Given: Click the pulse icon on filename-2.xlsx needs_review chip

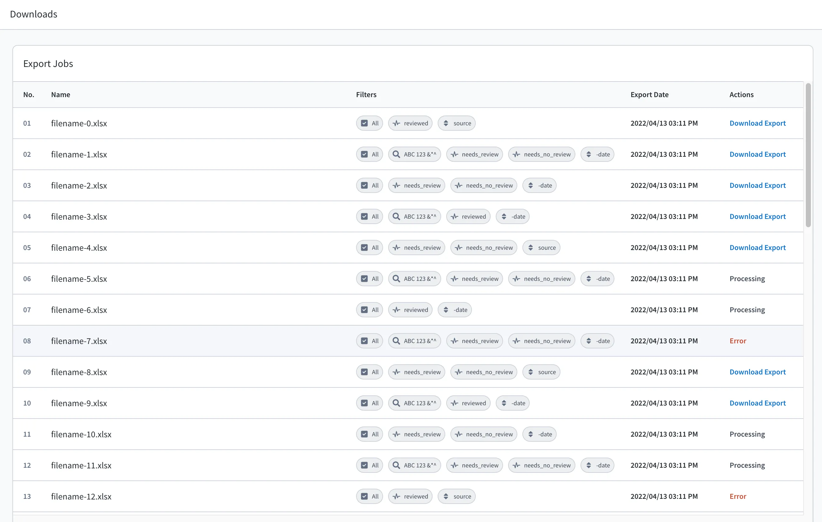Looking at the screenshot, I should (x=396, y=185).
